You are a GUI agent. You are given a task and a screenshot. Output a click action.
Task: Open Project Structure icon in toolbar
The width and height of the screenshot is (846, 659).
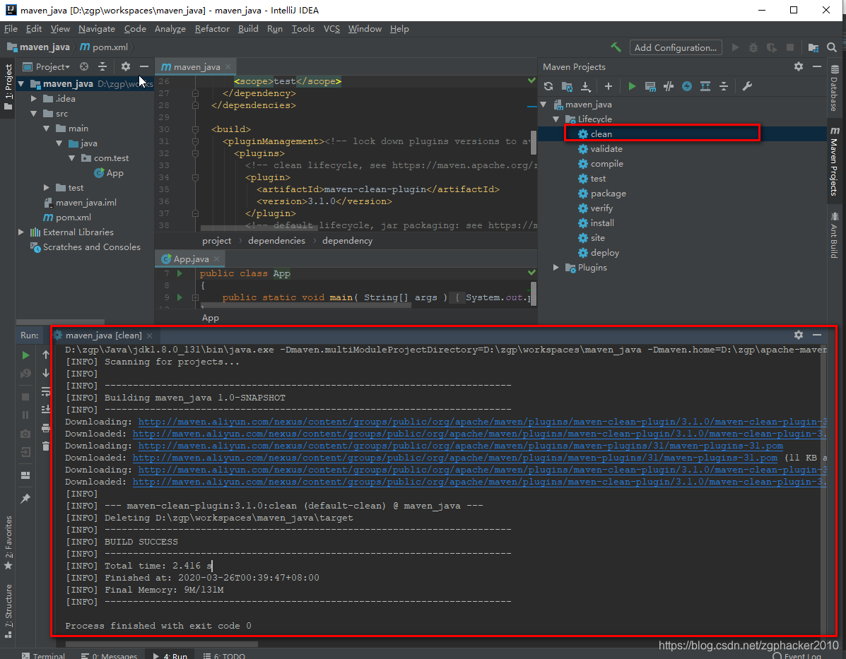[x=813, y=47]
